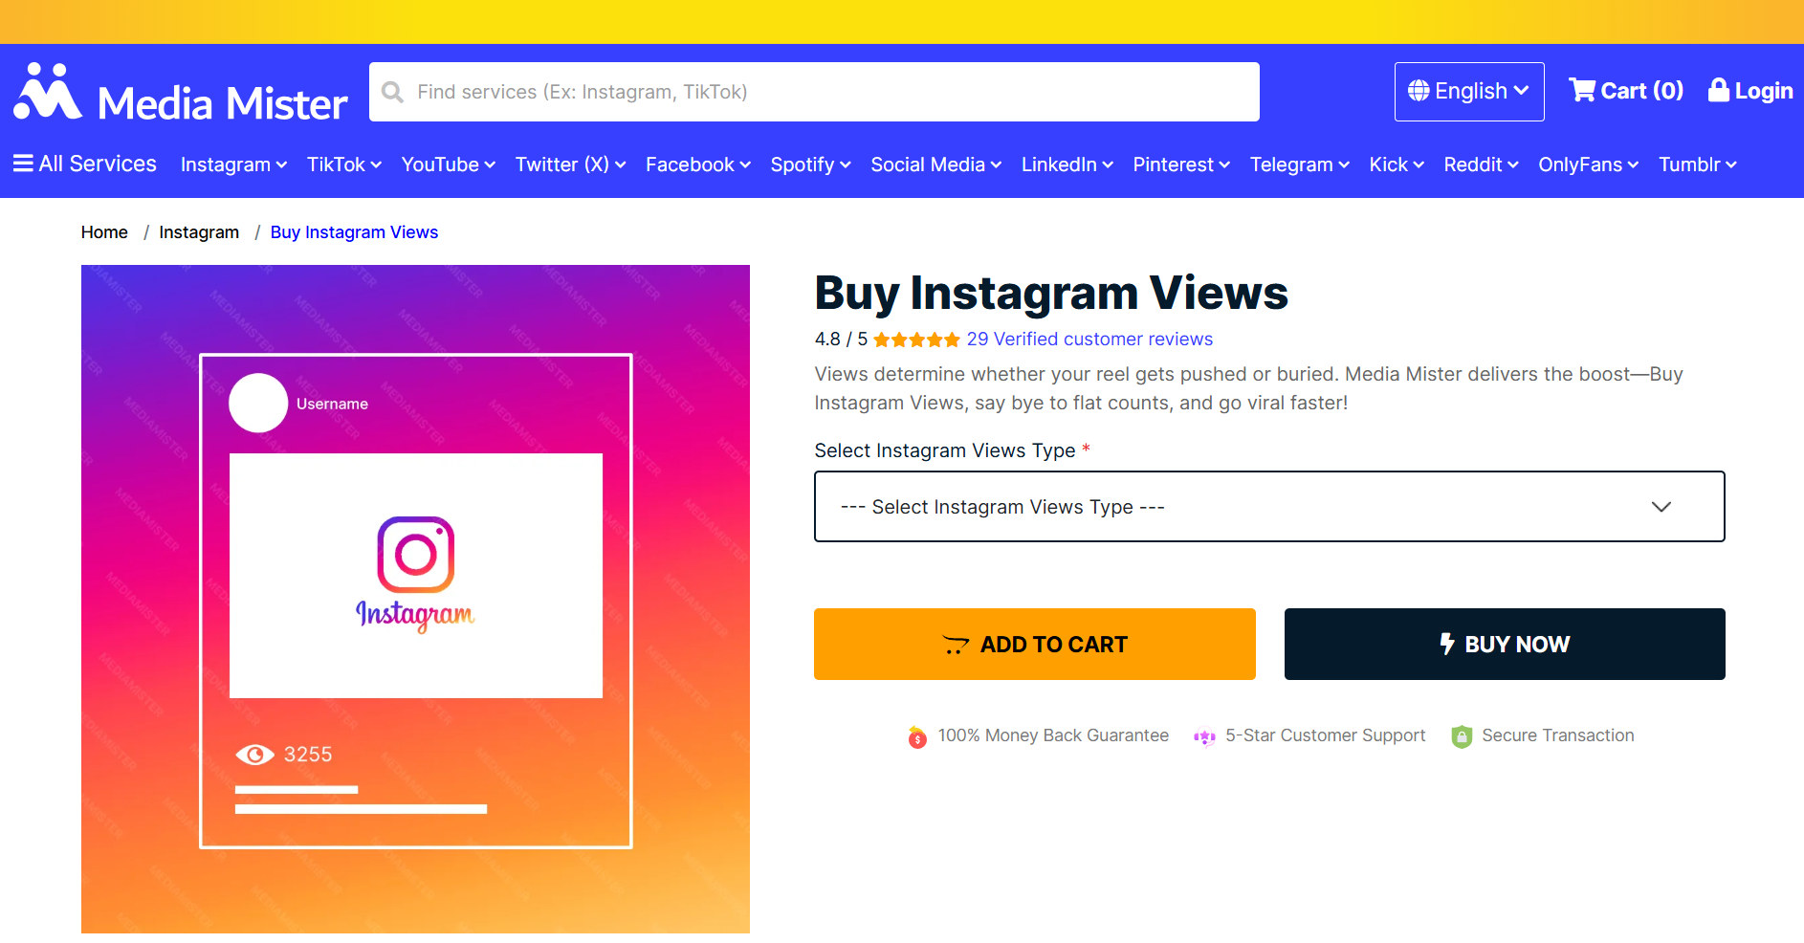Open the Spotify menu item
The height and width of the screenshot is (943, 1804).
coord(810,164)
